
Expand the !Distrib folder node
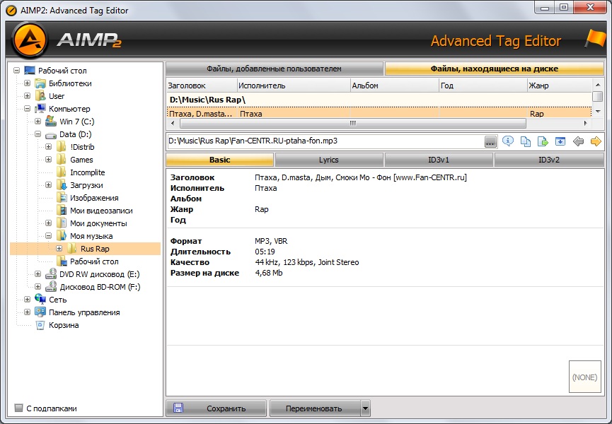[48, 147]
